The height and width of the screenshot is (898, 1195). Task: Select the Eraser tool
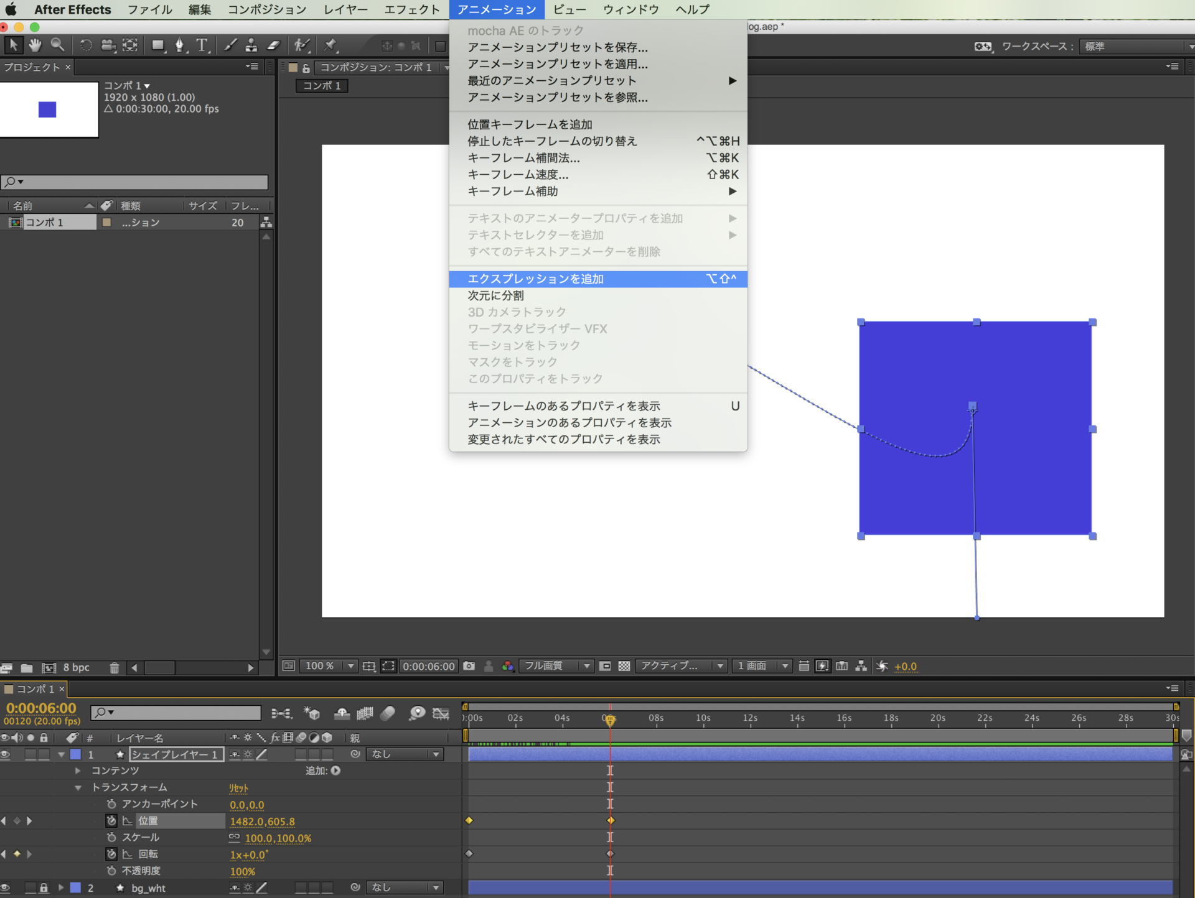(x=273, y=45)
